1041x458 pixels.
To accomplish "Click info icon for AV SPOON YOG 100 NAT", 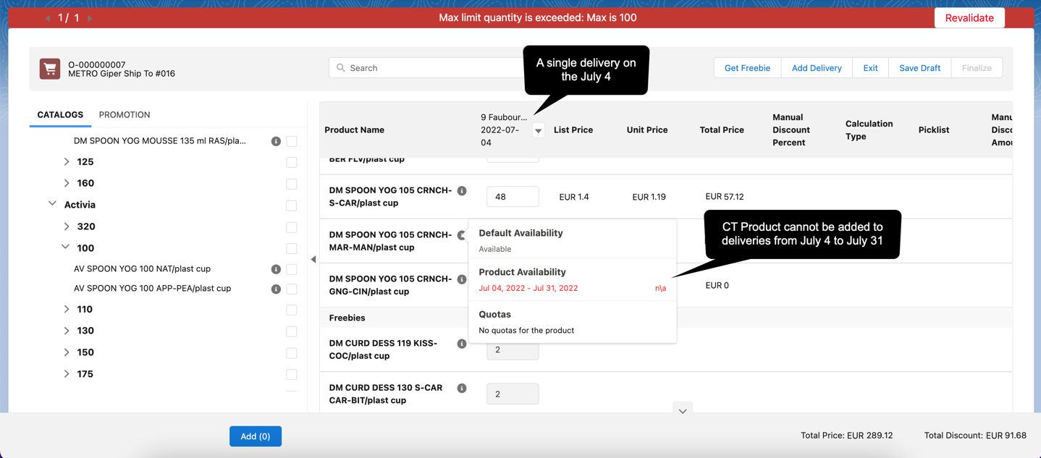I will click(276, 269).
